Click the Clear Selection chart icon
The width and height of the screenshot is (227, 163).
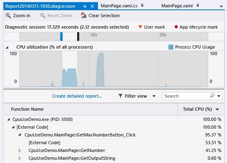[x=84, y=15]
